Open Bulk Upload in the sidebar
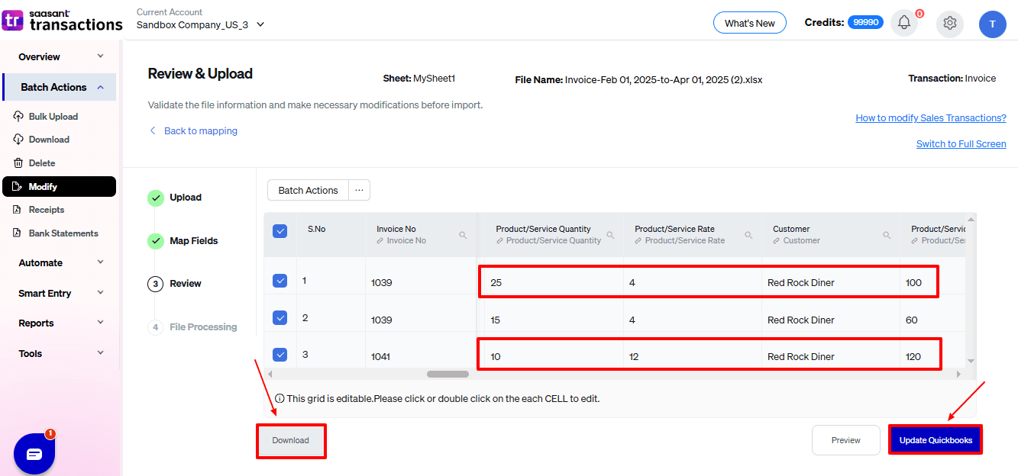 [53, 117]
